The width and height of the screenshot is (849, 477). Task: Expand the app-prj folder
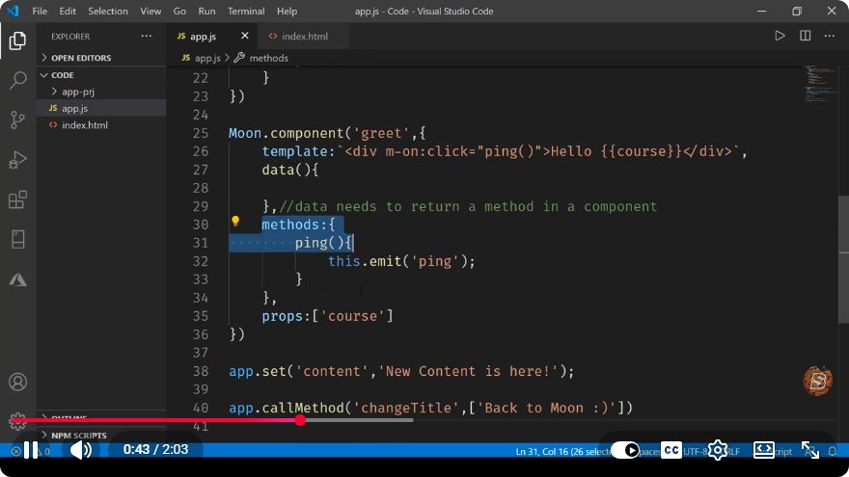(78, 92)
